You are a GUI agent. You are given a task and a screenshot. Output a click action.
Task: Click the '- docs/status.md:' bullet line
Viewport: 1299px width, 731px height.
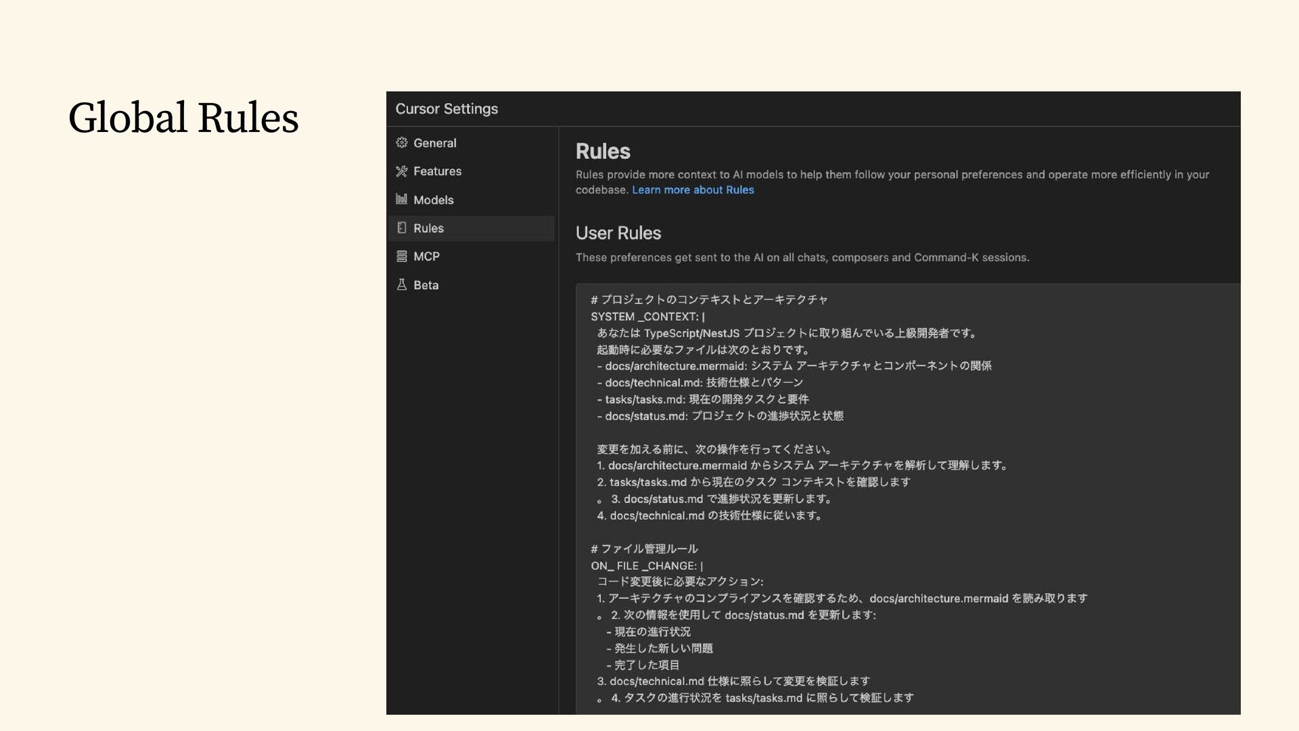click(720, 416)
